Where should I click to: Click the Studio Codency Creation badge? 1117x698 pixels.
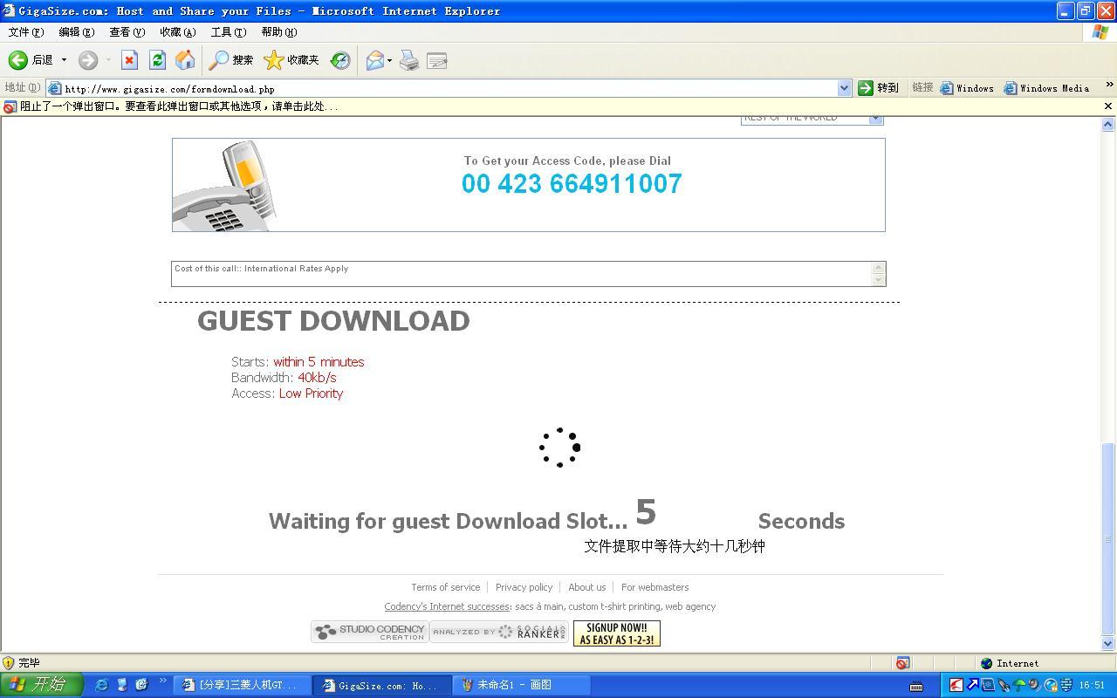click(x=370, y=632)
